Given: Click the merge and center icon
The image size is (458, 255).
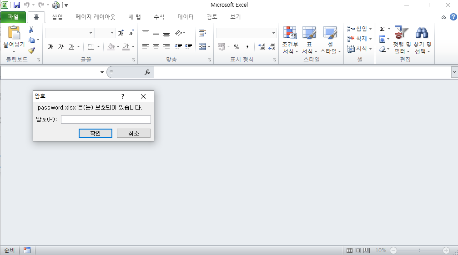Looking at the screenshot, I should (x=202, y=47).
